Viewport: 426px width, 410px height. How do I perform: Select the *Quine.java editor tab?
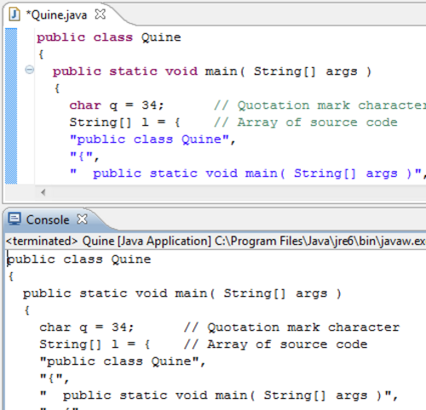(56, 14)
